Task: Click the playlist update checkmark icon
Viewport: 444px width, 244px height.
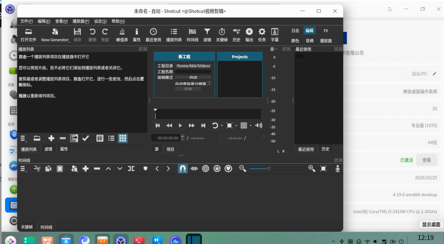Action: [85, 138]
